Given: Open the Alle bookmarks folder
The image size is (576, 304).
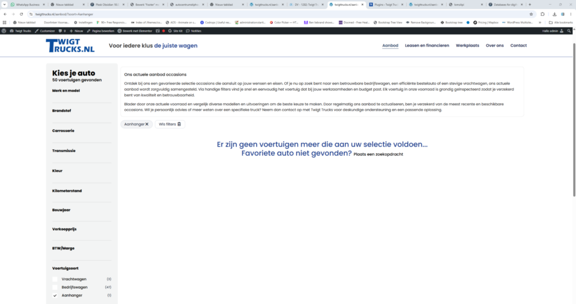Looking at the screenshot, I should 561,23.
